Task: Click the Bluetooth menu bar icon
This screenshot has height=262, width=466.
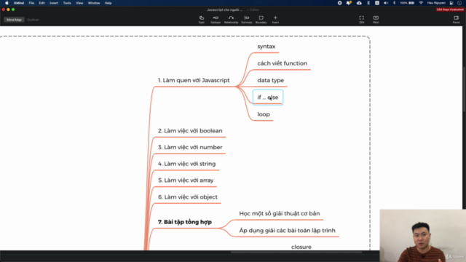Action: click(395, 3)
